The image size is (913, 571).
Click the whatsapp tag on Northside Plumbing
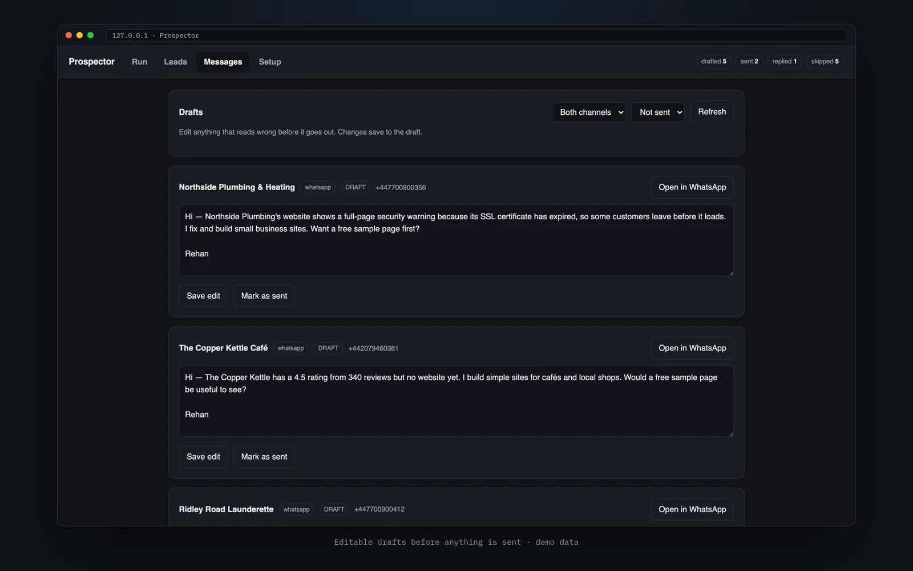tap(318, 187)
